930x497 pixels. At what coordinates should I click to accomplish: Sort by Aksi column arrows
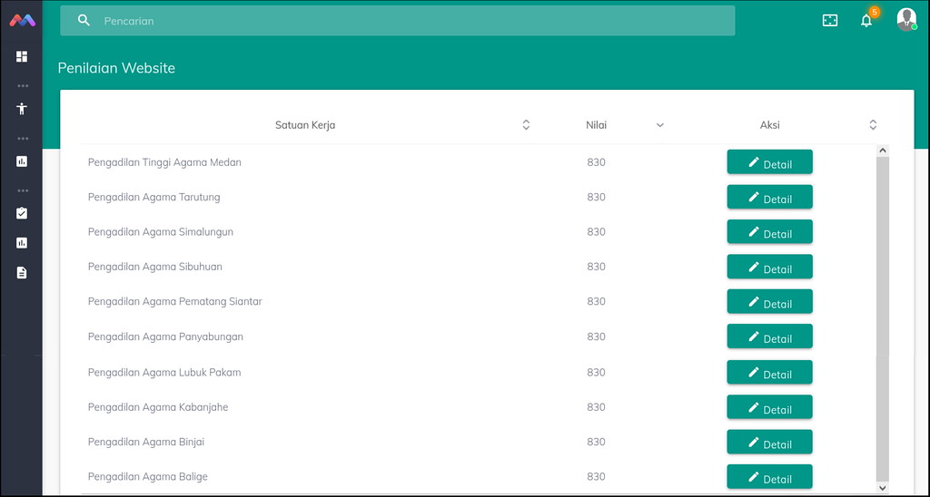pyautogui.click(x=873, y=125)
